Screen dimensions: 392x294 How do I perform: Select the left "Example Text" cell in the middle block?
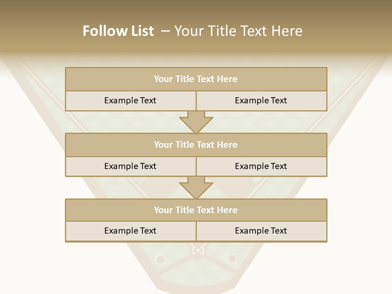click(130, 166)
